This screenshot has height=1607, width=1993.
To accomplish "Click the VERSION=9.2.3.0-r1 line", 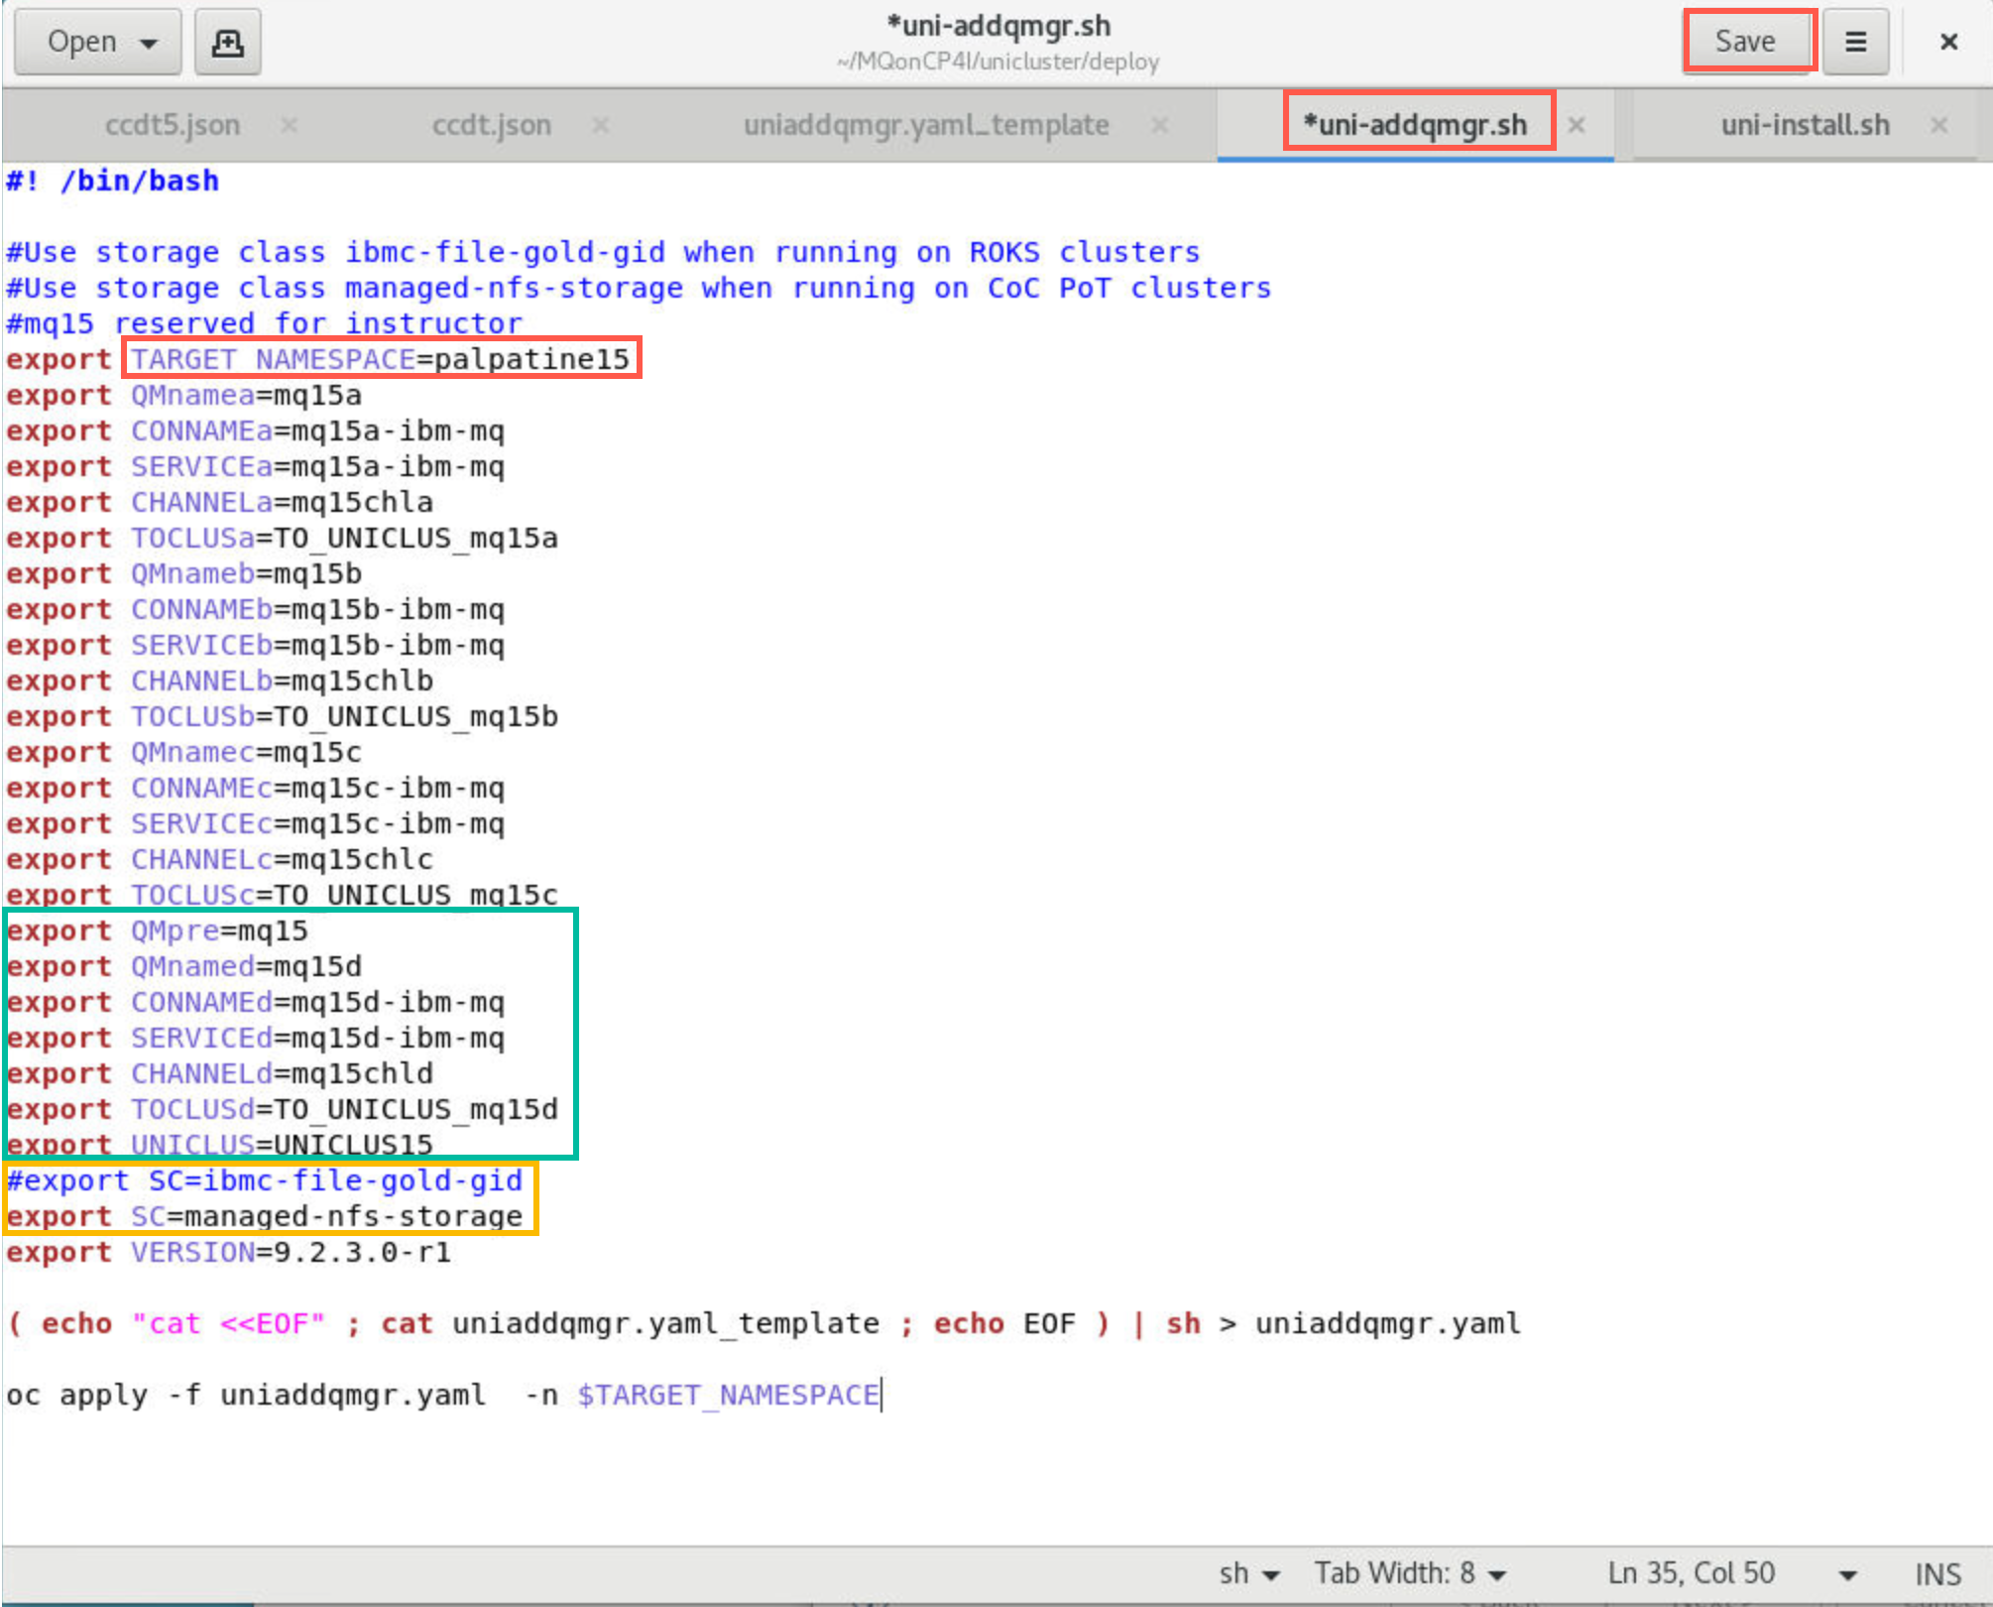I will click(x=229, y=1252).
